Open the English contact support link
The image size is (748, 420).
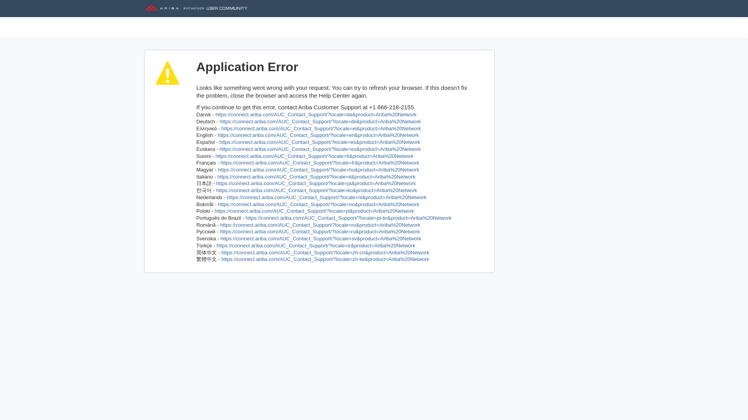[318, 135]
